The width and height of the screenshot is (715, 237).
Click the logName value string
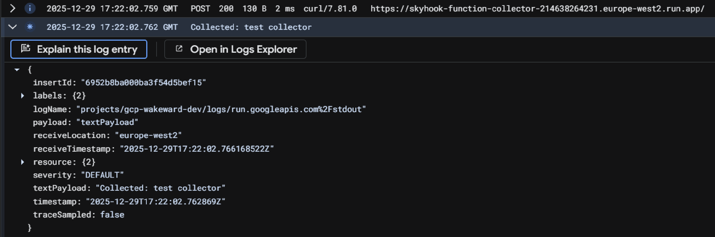(x=221, y=109)
